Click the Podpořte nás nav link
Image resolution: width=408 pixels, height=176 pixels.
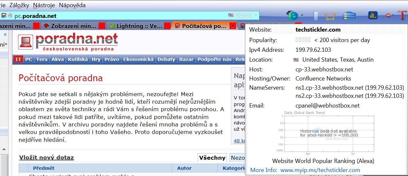[214, 59]
